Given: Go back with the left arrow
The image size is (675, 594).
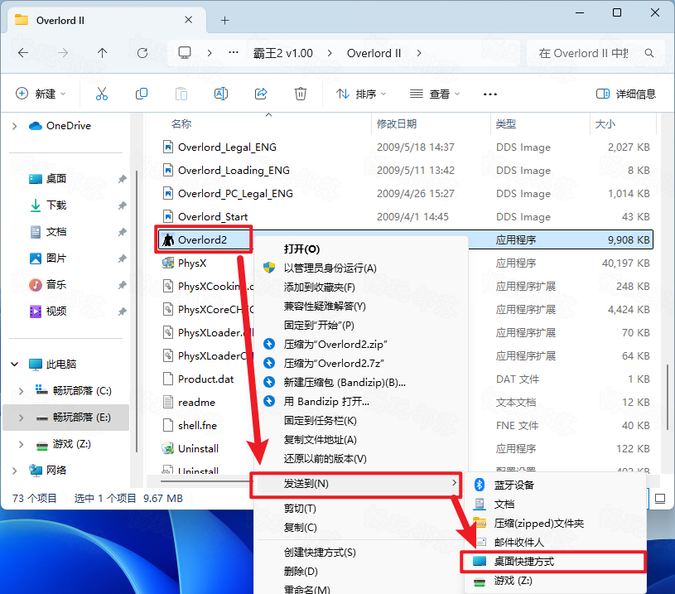Looking at the screenshot, I should (23, 53).
